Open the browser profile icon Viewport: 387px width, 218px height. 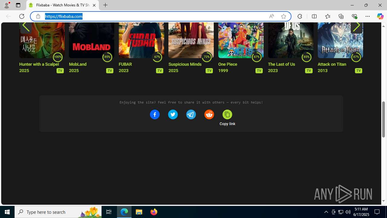click(7, 5)
